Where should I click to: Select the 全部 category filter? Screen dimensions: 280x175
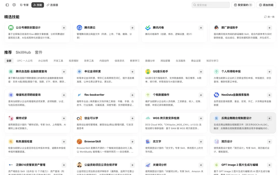[9, 61]
